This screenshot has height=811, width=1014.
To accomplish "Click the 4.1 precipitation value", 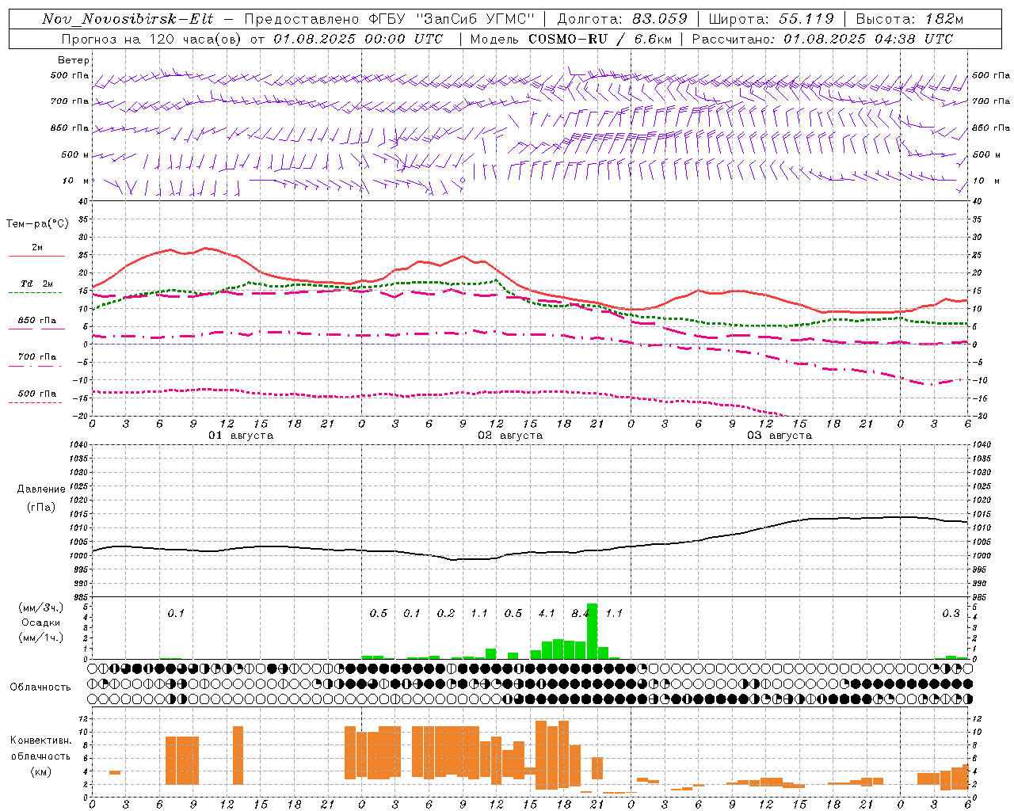I will point(547,613).
